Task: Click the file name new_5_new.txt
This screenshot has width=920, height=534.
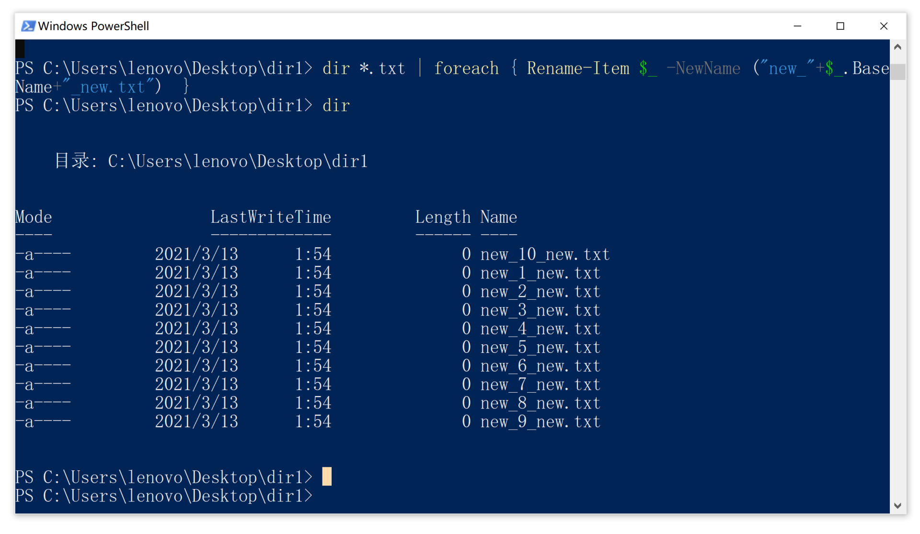Action: pos(540,348)
